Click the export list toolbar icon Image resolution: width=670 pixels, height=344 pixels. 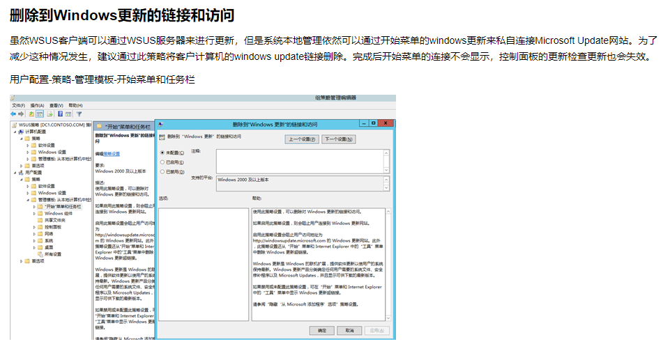pos(50,114)
